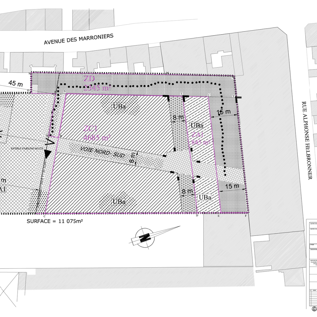
Task: Click the 45 m dimension label
Action: pos(16,83)
